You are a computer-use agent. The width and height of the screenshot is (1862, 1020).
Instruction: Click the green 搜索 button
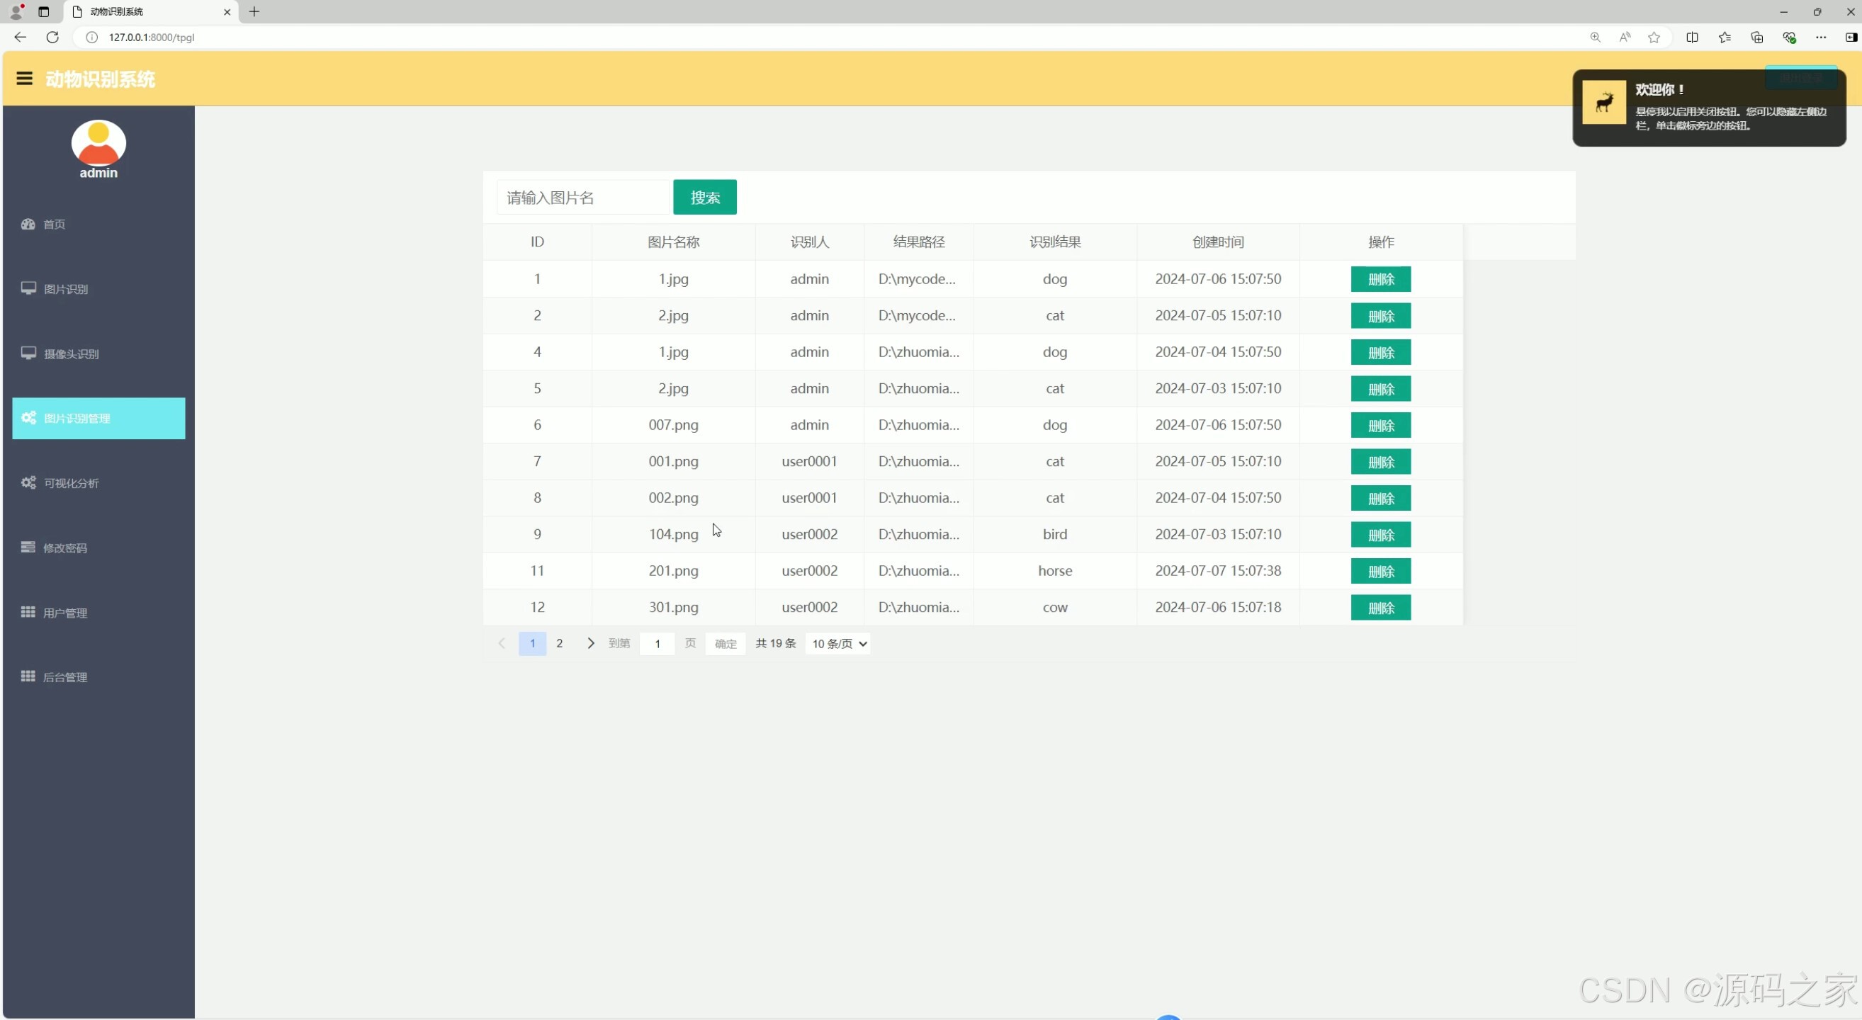(705, 197)
